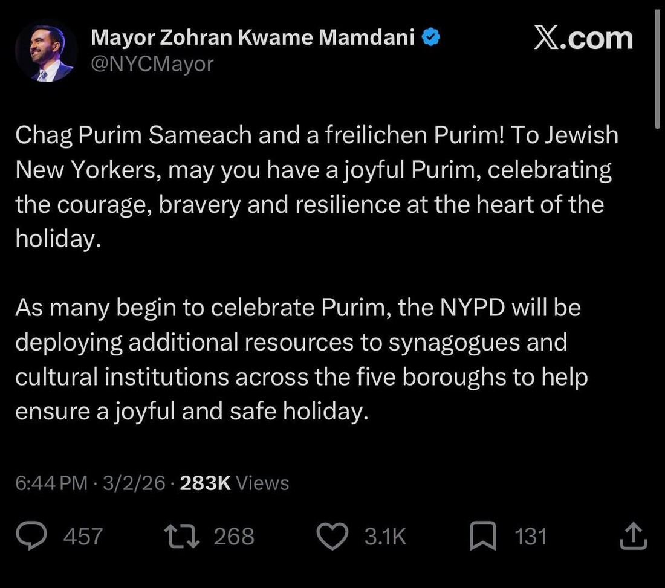Click the 3.1K likes count
Image resolution: width=665 pixels, height=588 pixels.
385,537
